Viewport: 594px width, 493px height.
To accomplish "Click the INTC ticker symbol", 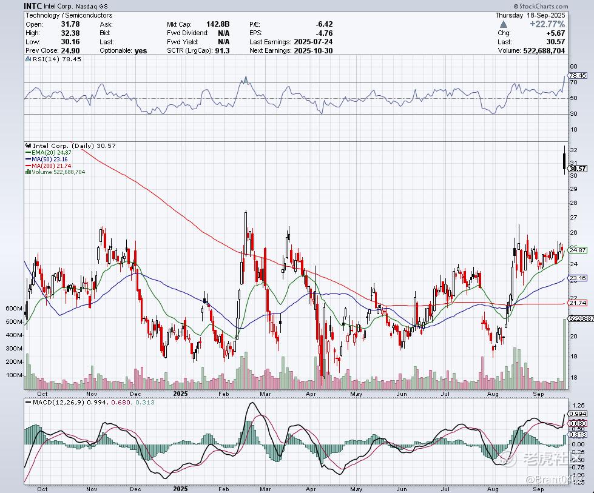I will [x=33, y=6].
